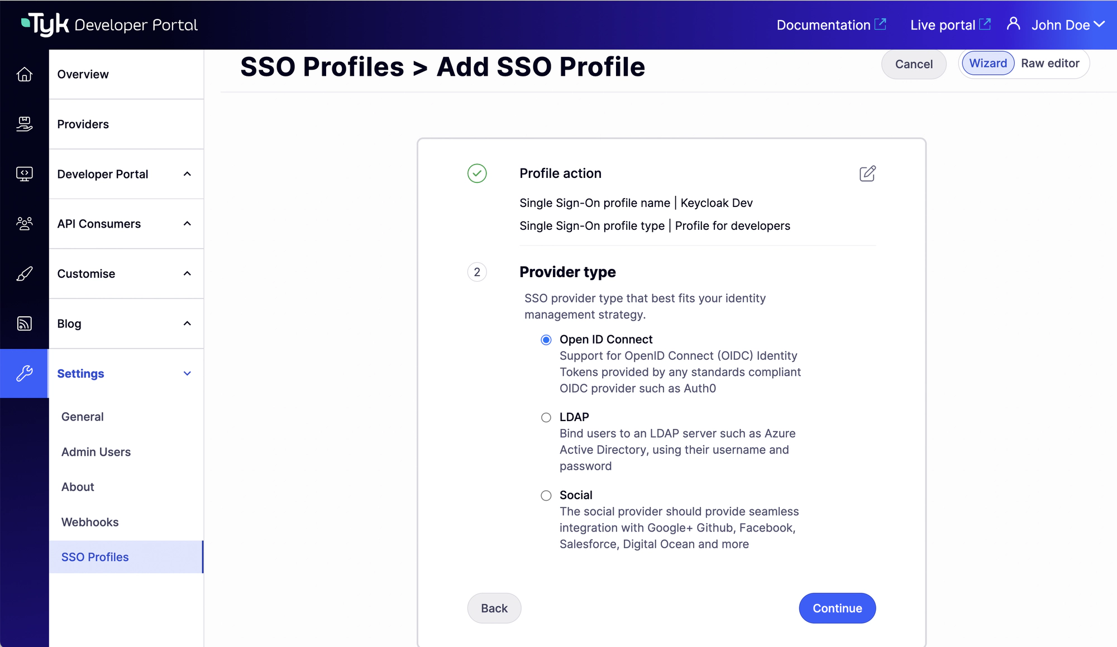Click the API Consumers people icon
This screenshot has height=647, width=1117.
(x=25, y=224)
